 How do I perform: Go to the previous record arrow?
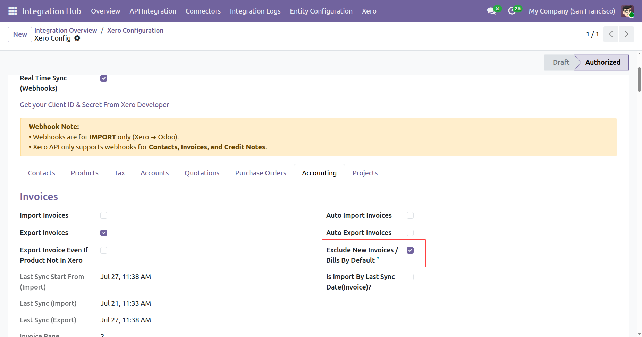pos(611,34)
